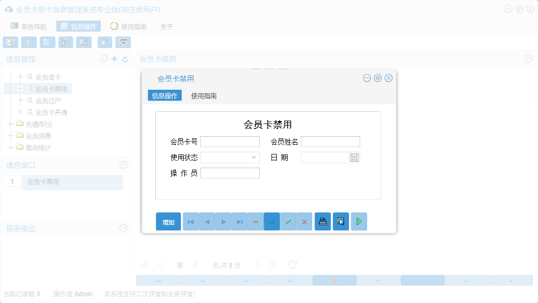Confirm record with the green checkmark icon

coord(288,221)
